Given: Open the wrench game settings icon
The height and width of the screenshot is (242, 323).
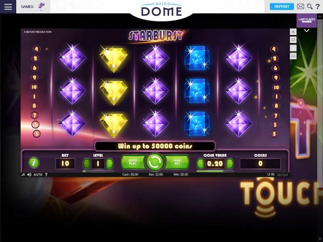Looking at the screenshot, I should (23, 175).
